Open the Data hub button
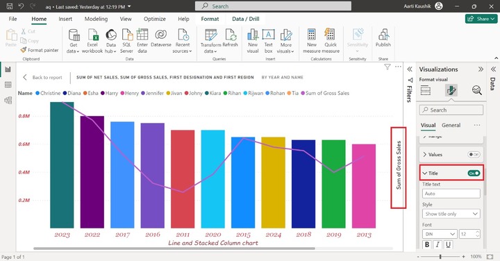The image size is (500, 261). point(111,41)
